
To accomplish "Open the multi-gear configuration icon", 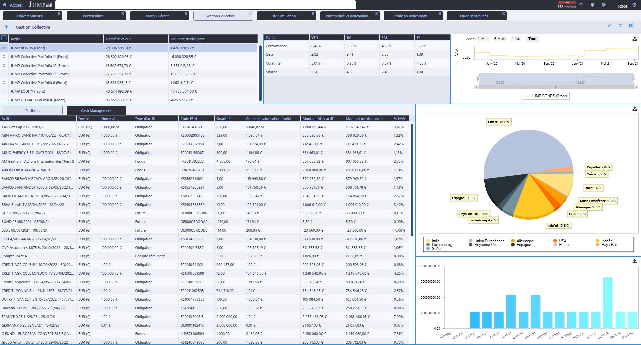I will (x=631, y=25).
